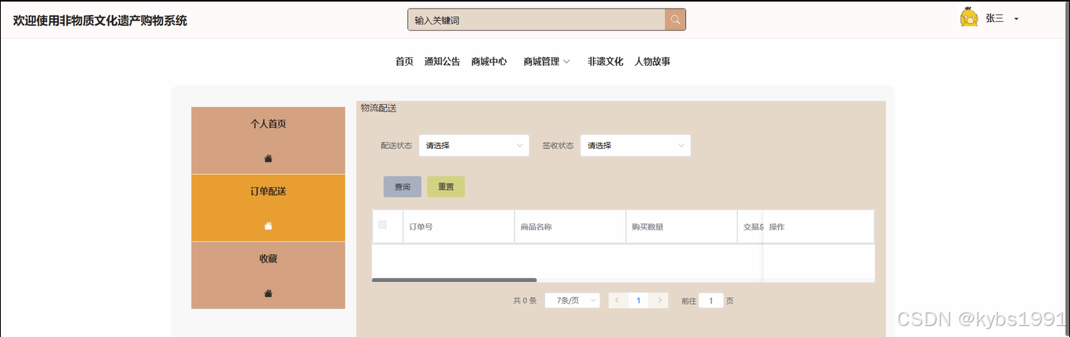Click the 共 0 条 total count text
Image resolution: width=1070 pixels, height=337 pixels.
point(525,301)
